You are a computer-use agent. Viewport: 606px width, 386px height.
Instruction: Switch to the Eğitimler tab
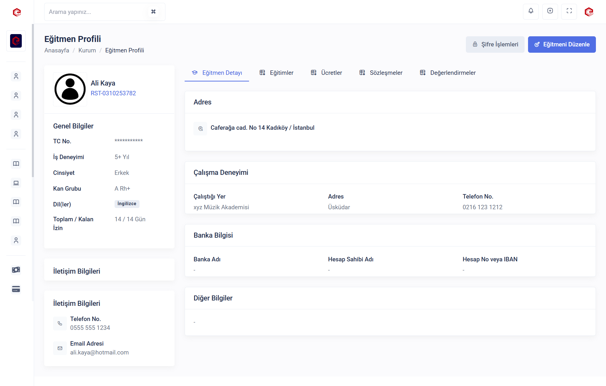[276, 73]
